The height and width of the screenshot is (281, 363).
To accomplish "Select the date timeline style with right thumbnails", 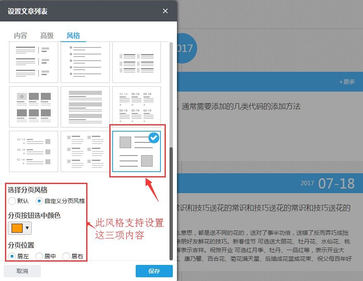I will (33, 151).
